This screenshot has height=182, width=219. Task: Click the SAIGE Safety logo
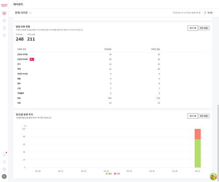(x=4, y=5)
